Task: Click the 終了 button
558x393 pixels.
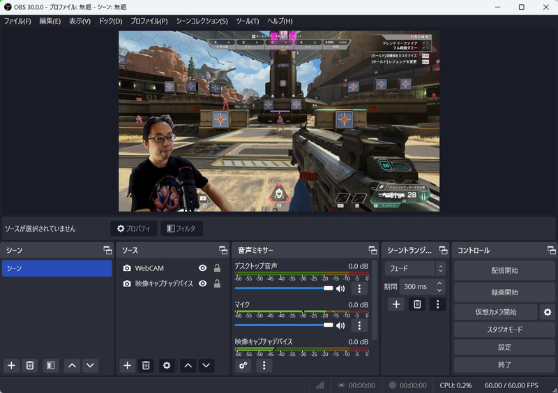Action: [504, 365]
